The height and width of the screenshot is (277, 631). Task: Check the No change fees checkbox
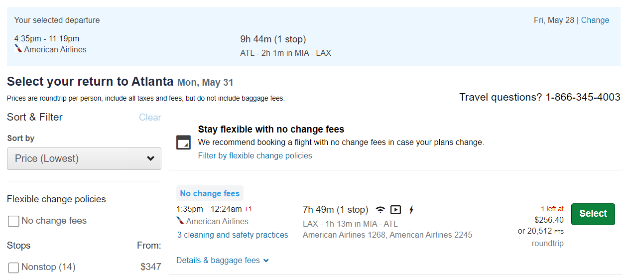[x=14, y=221]
